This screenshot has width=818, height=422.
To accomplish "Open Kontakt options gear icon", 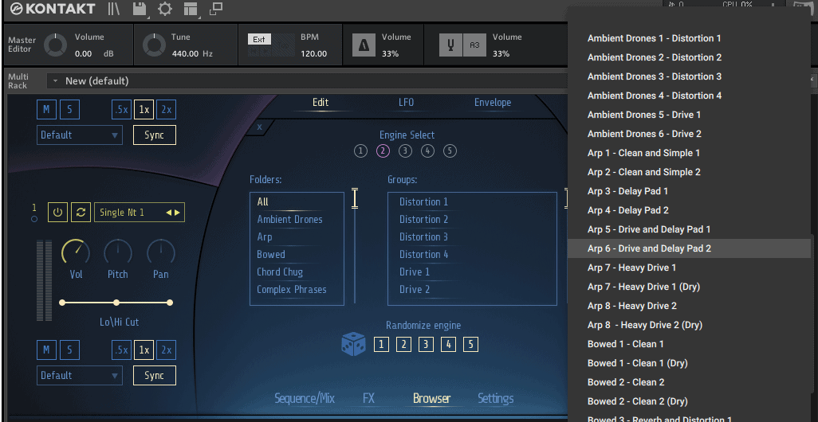I will click(x=165, y=9).
